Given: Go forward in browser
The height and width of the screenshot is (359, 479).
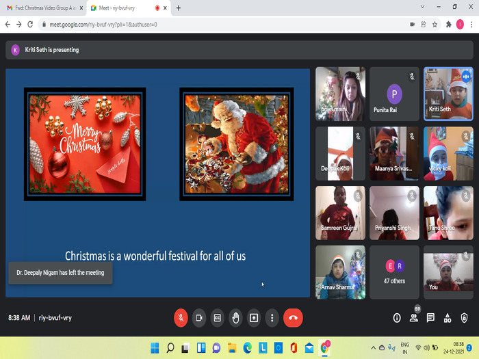Looking at the screenshot, I should pos(19,25).
